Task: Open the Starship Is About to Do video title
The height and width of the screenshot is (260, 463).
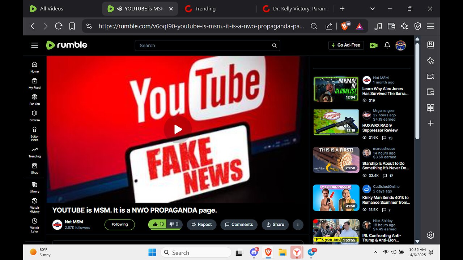Action: click(x=386, y=166)
